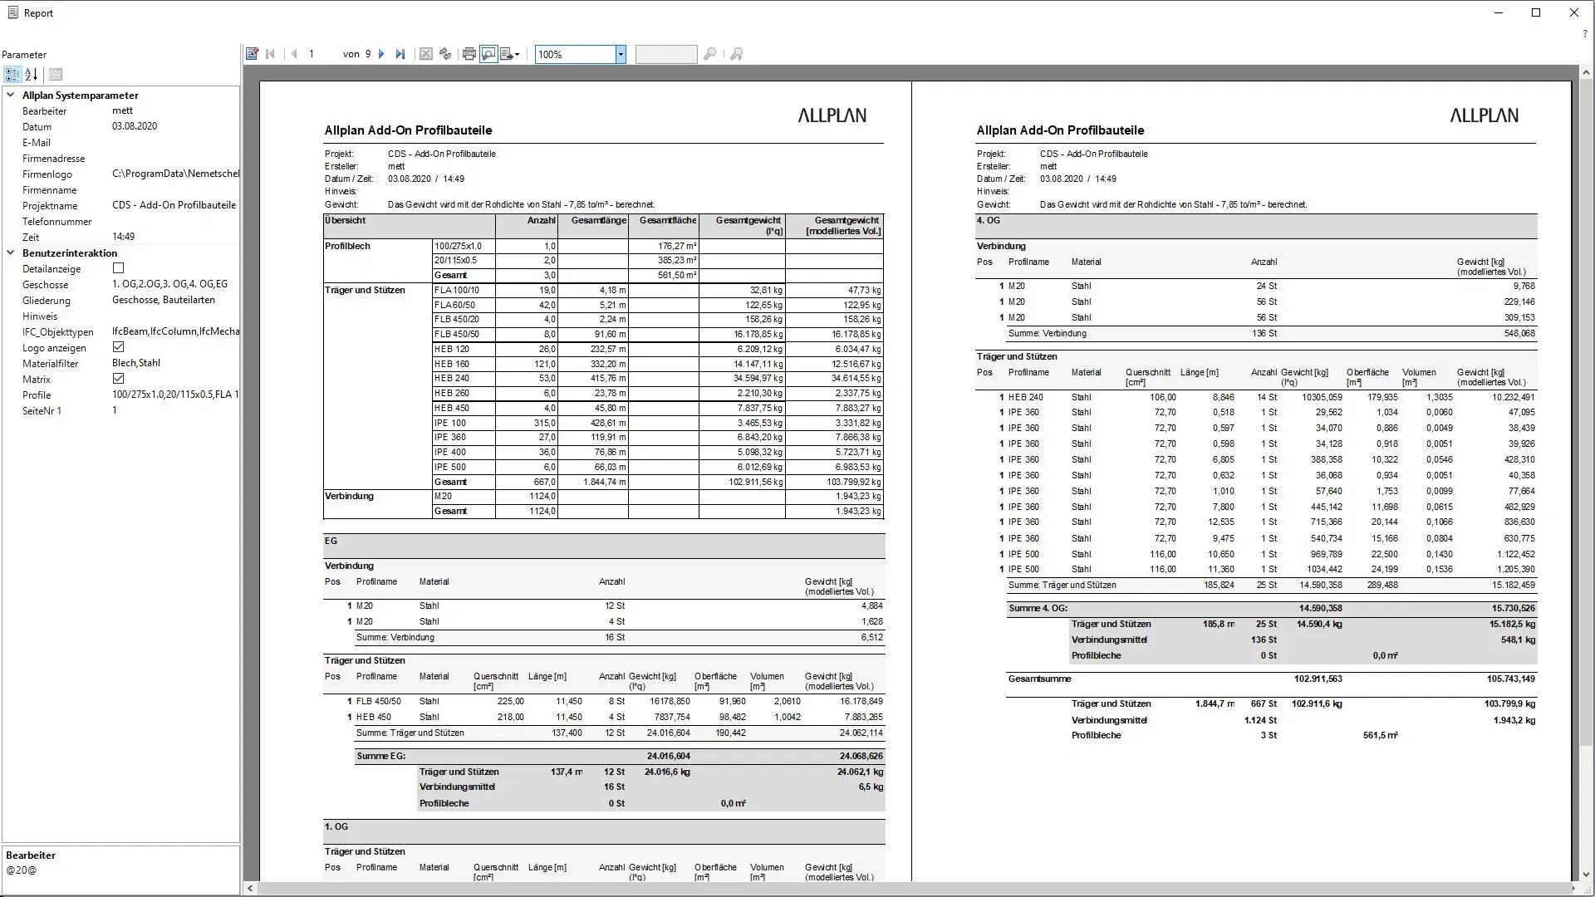
Task: Select the categorized parameter view icon
Action: click(12, 75)
